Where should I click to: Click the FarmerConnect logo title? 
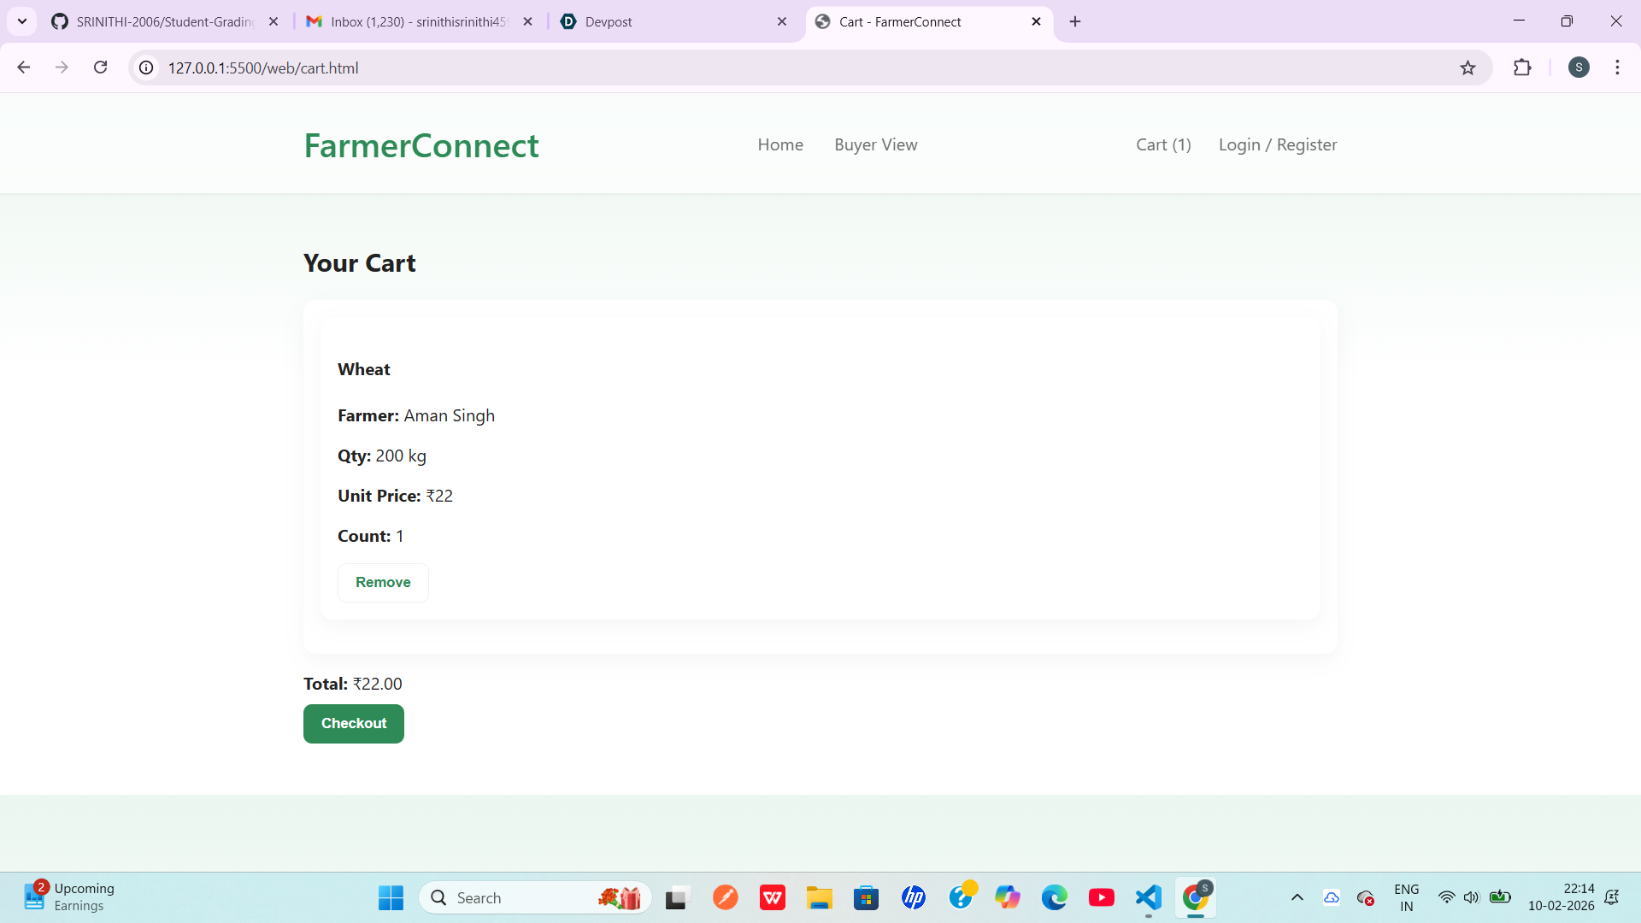(421, 145)
